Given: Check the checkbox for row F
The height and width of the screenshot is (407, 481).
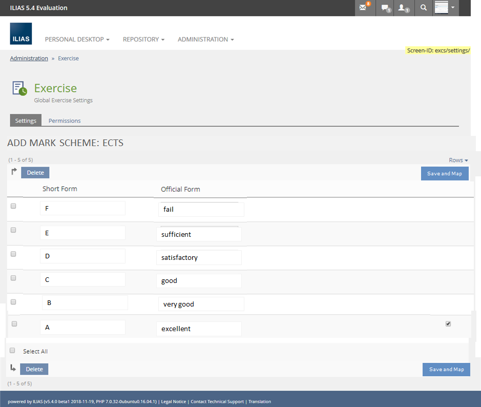Looking at the screenshot, I should pyautogui.click(x=14, y=206).
